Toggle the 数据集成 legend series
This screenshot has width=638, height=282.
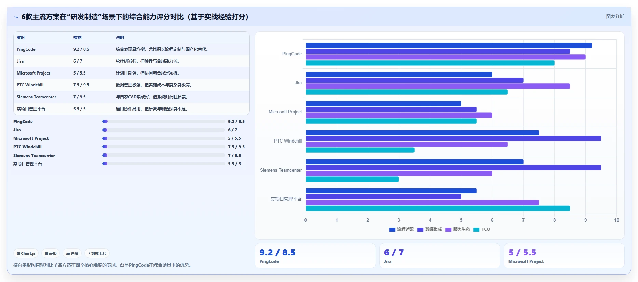[x=430, y=229]
